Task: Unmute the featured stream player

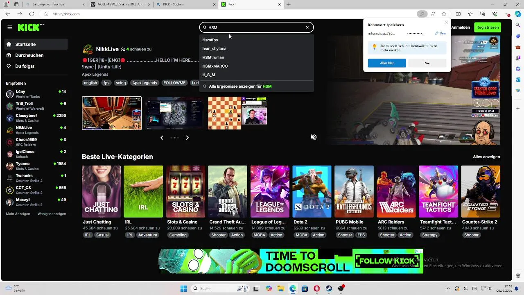Action: [x=314, y=137]
